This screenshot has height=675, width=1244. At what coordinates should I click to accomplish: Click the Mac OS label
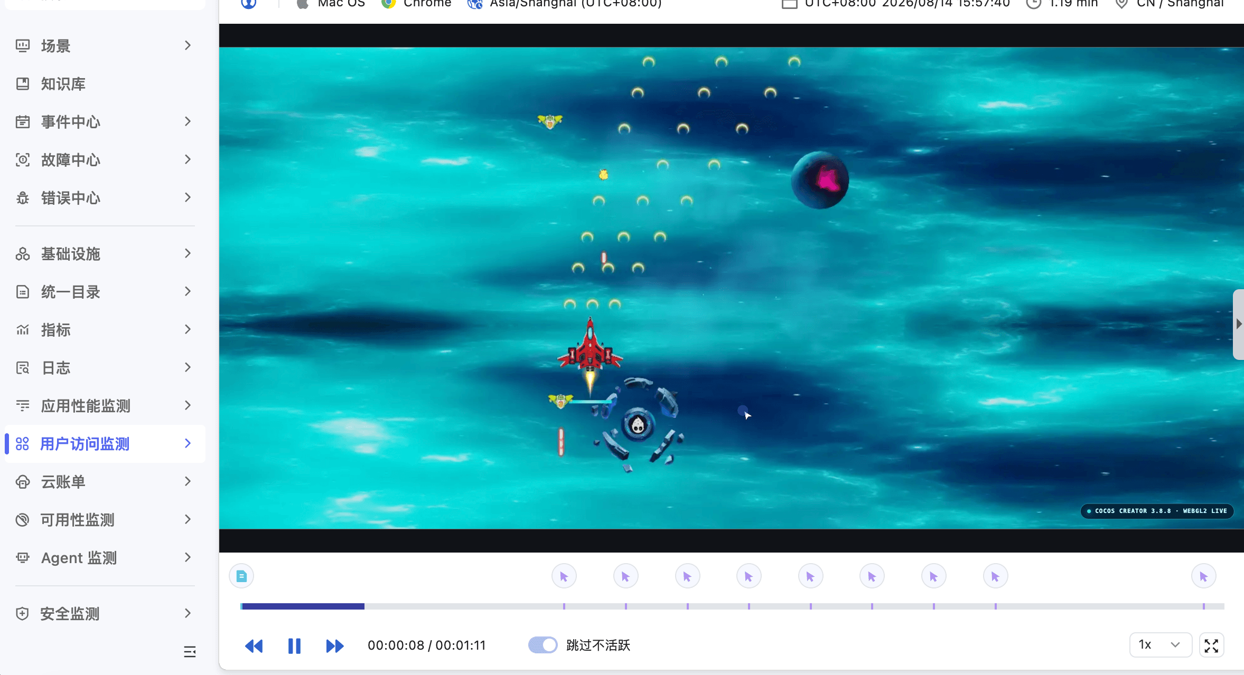coord(341,4)
